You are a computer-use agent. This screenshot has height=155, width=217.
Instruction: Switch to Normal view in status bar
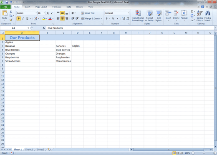pos(174,153)
